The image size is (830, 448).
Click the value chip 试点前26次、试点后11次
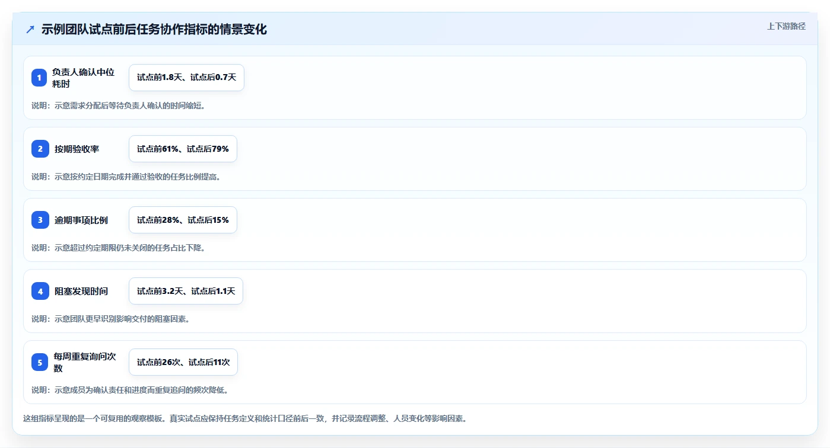click(x=183, y=362)
